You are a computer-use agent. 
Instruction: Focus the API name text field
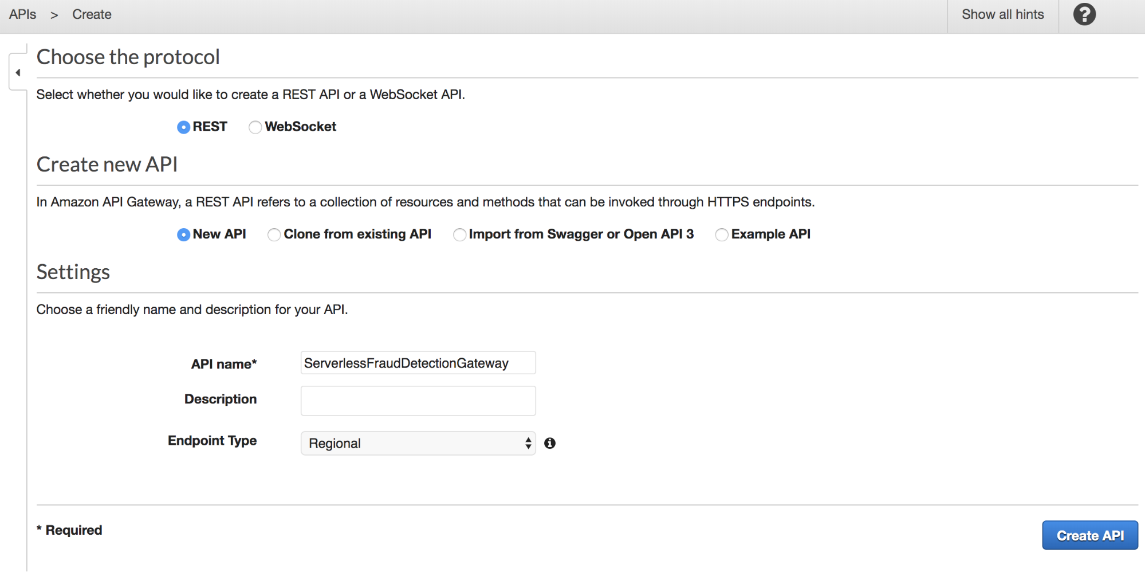[418, 363]
